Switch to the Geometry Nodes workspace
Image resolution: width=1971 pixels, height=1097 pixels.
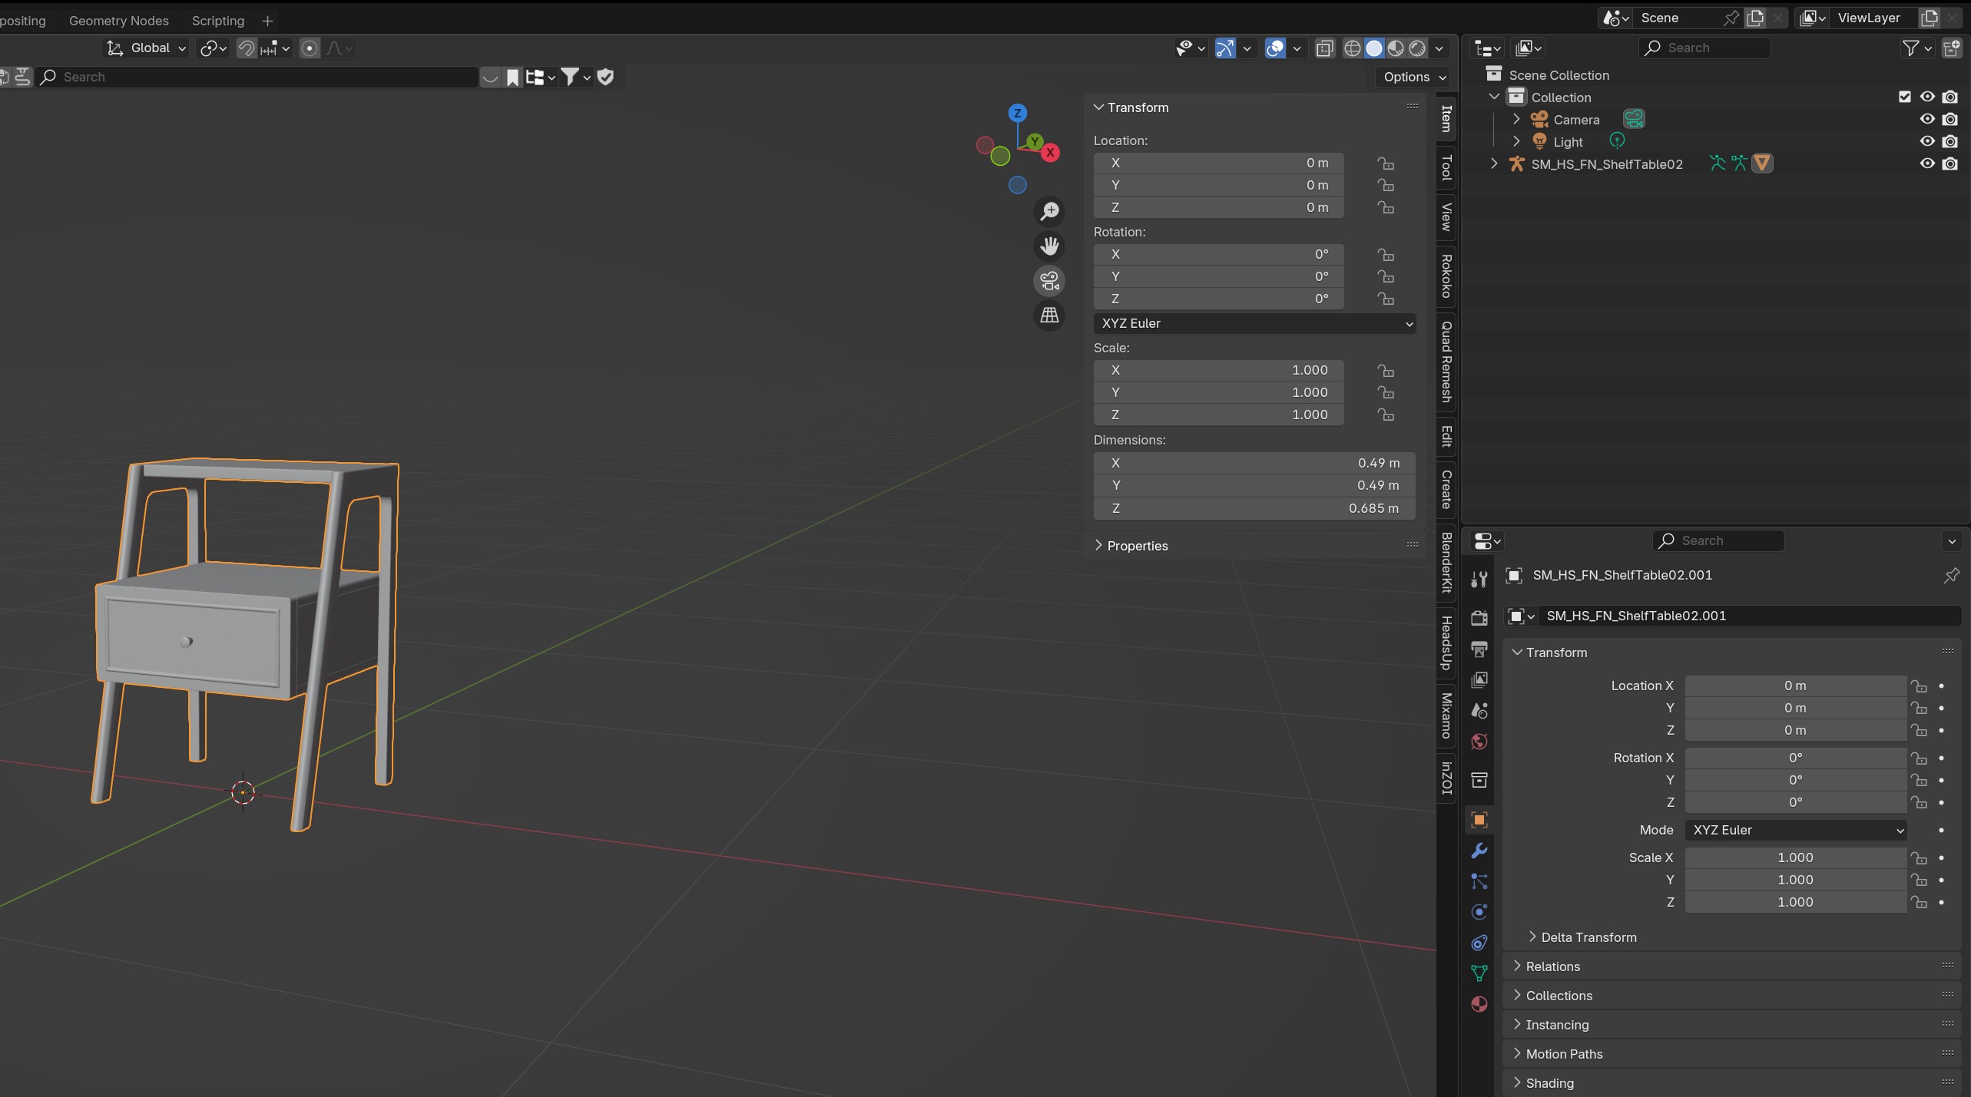119,21
